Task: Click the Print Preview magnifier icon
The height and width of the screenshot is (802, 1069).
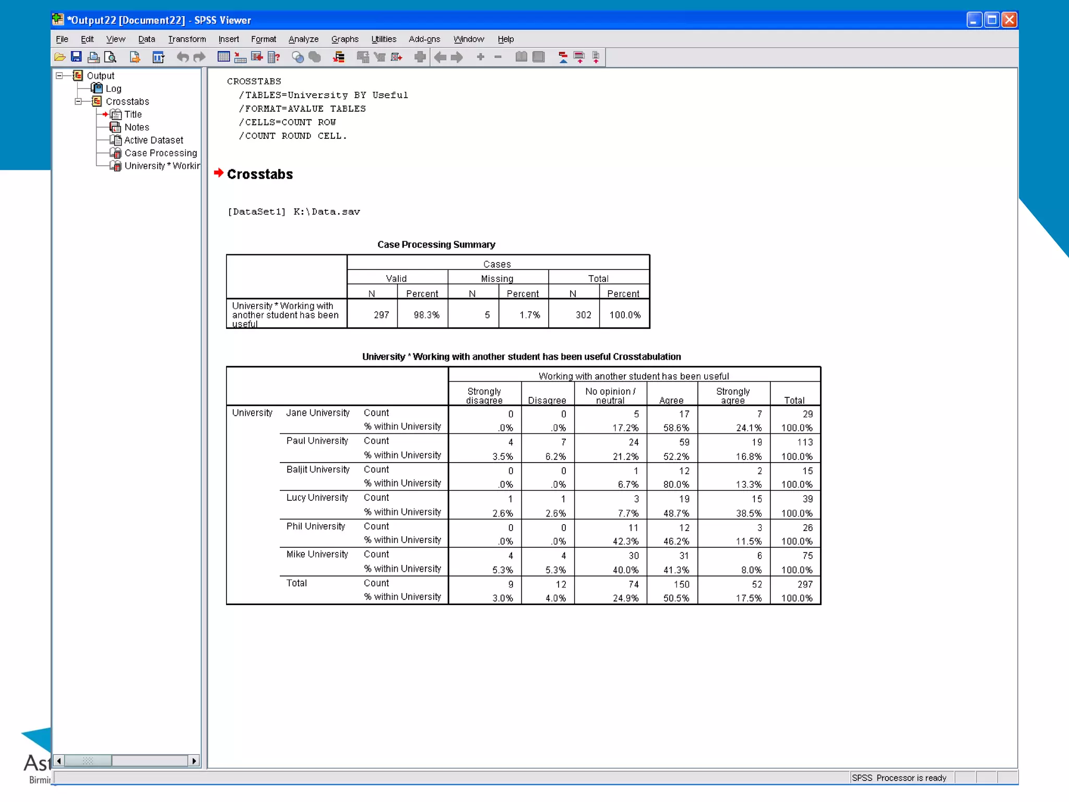Action: [x=110, y=57]
